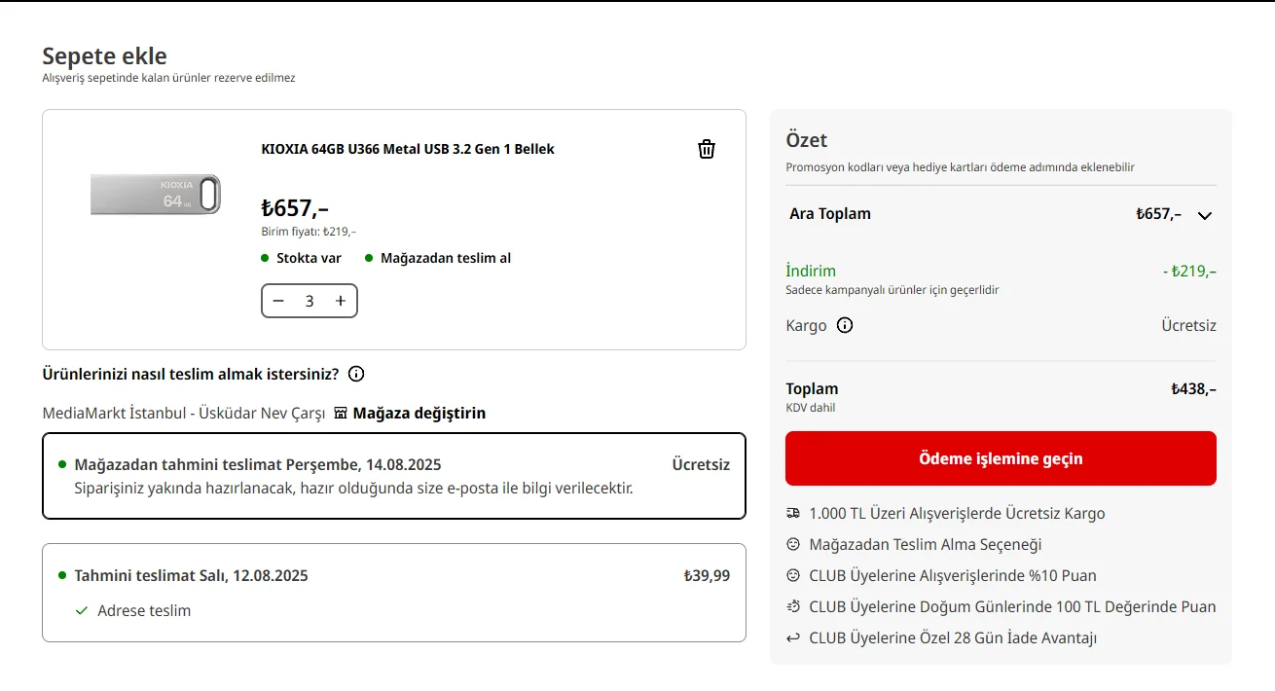Click the Mağazadan Teslim Alma Seçeneği icon
Viewport: 1275px width, 691px height.
click(x=793, y=544)
